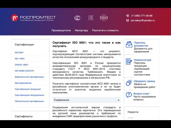Open the Производителю menu item
This screenshot has width=171, height=128.
pyautogui.click(x=61, y=31)
